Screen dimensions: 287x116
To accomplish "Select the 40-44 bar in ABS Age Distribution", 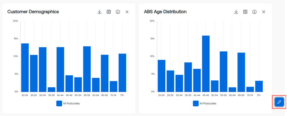I will 197,80.
